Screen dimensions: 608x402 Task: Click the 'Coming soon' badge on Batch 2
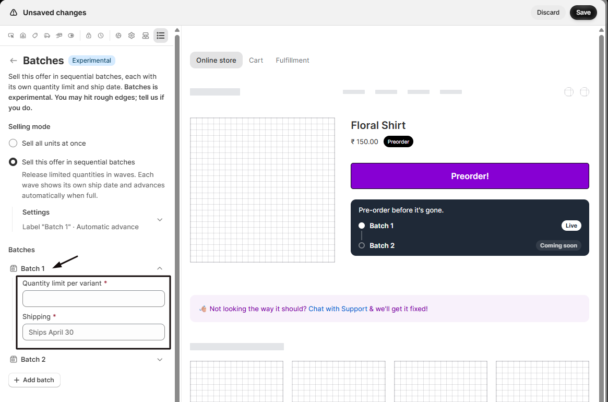(x=558, y=245)
